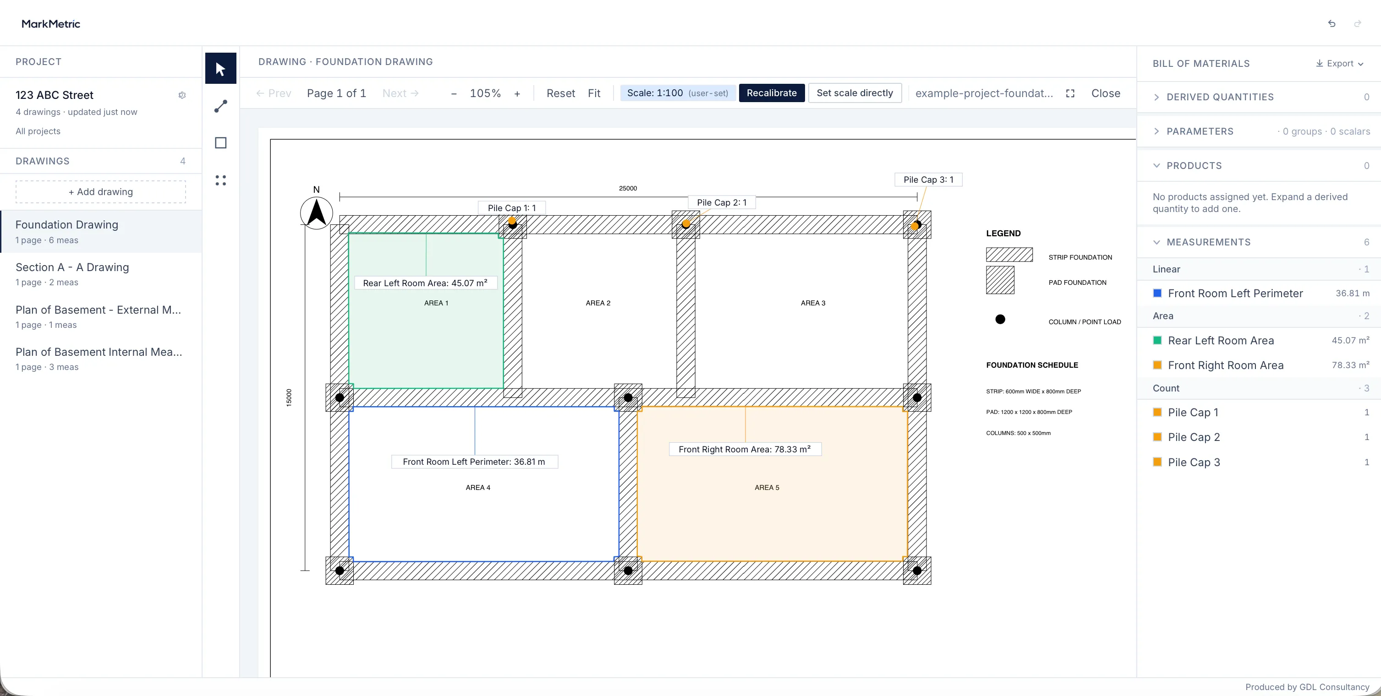
Task: Click the undo arrow icon
Action: click(x=1332, y=23)
